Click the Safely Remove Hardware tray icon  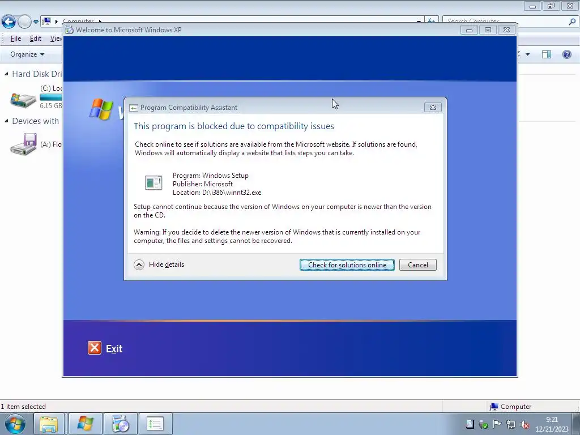click(x=484, y=424)
